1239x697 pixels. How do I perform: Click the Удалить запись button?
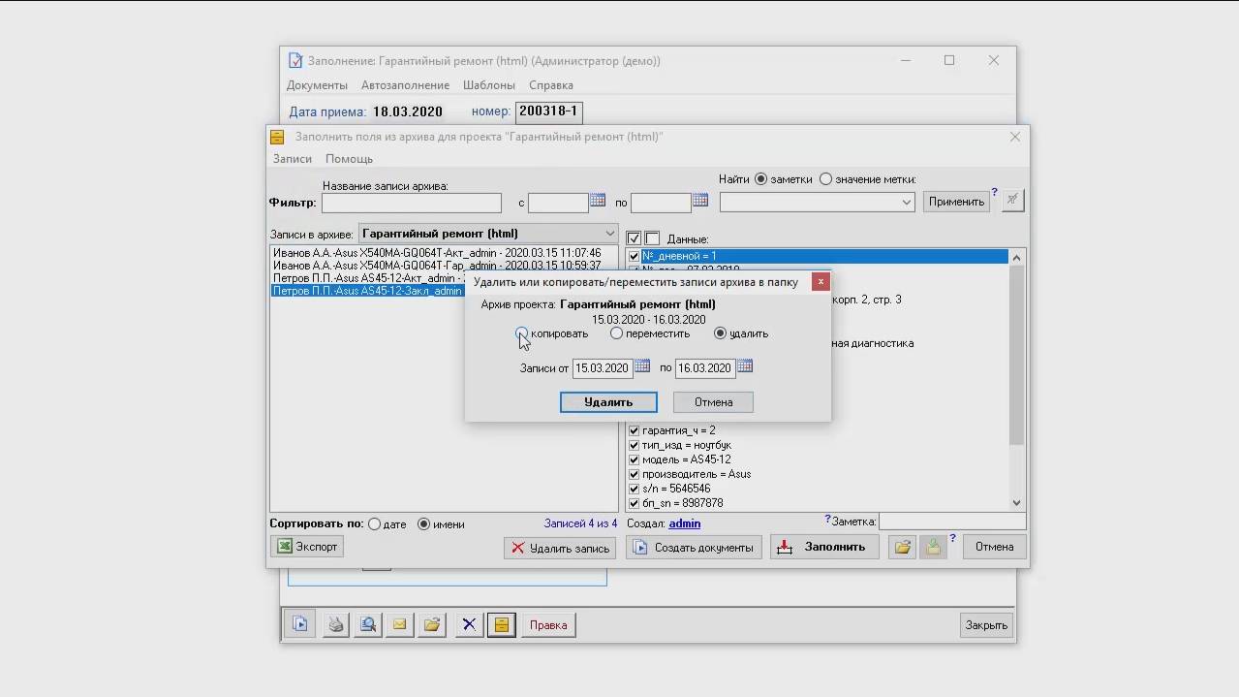pos(560,548)
